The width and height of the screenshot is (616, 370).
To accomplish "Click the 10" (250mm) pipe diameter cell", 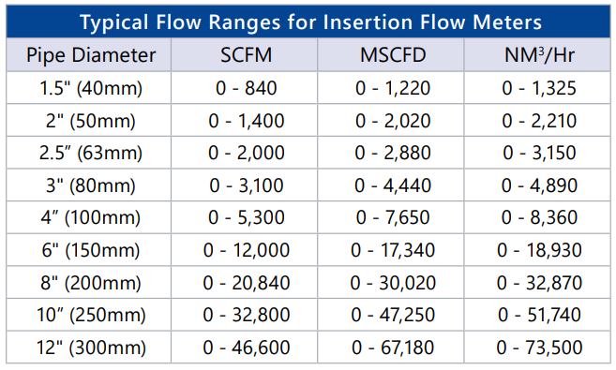I will click(91, 315).
